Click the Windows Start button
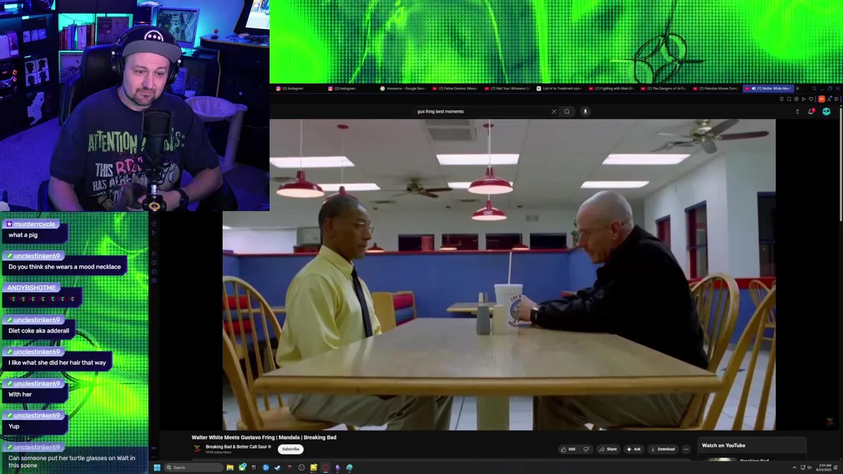843x474 pixels. pos(157,467)
